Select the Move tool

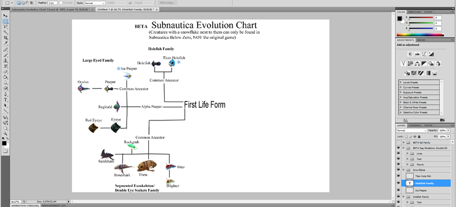[6, 16]
